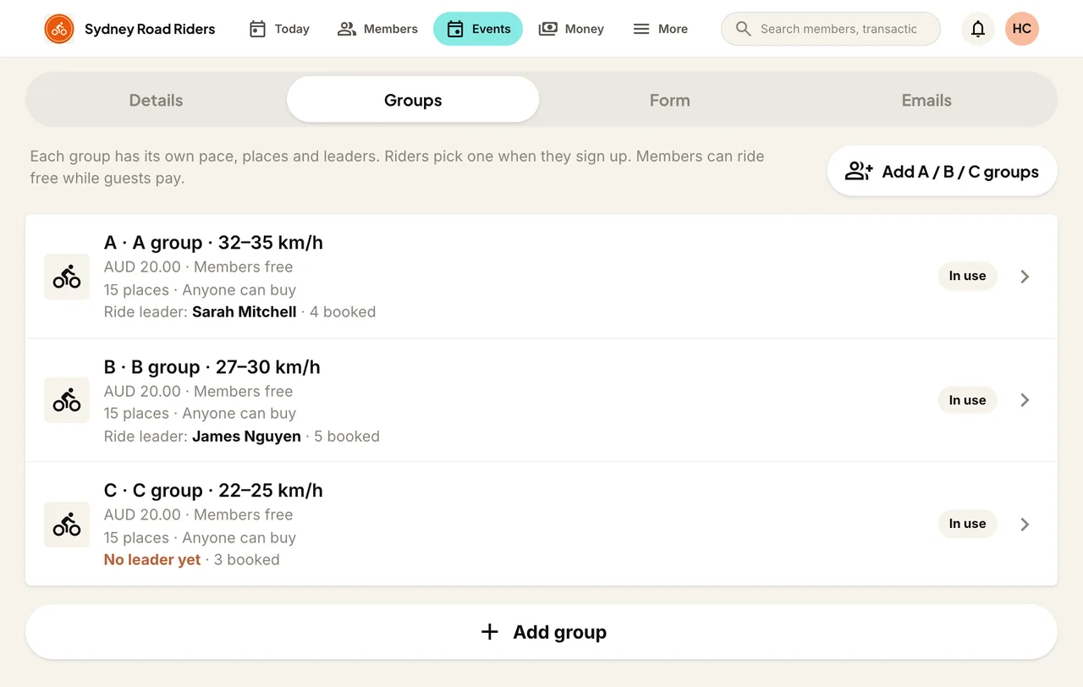Click Add A / B / C groups button
This screenshot has width=1083, height=687.
pos(943,171)
